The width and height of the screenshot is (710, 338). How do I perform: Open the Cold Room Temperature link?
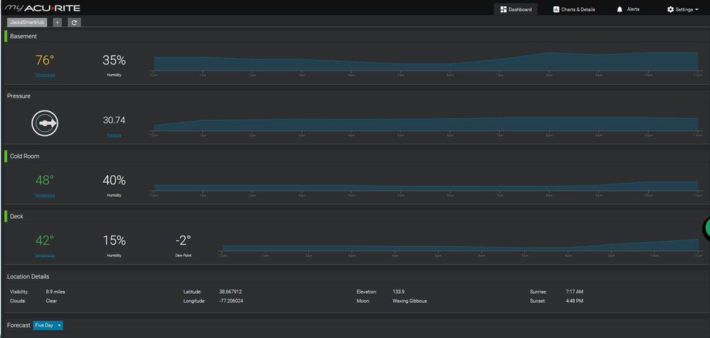click(x=44, y=195)
